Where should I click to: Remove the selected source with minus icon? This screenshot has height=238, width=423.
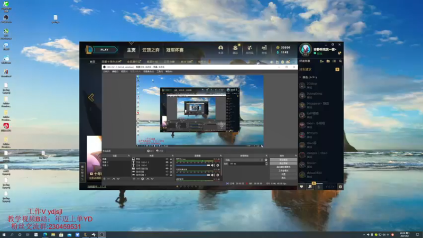pos(138,179)
